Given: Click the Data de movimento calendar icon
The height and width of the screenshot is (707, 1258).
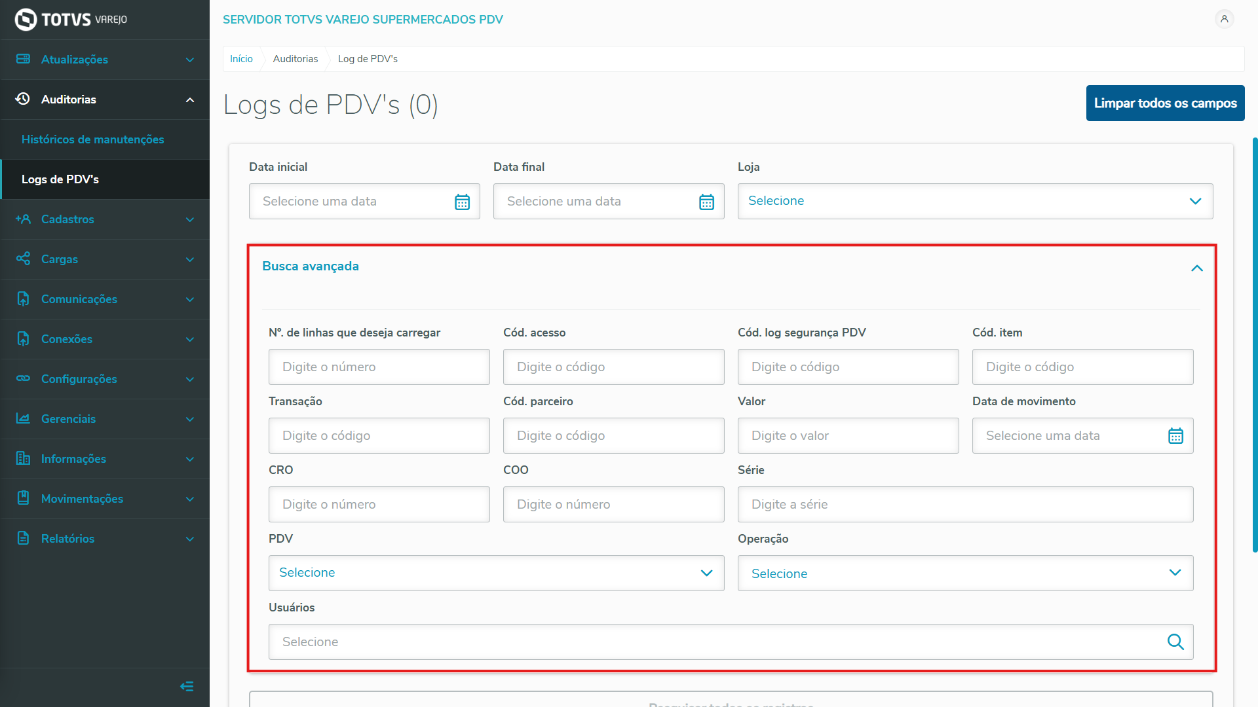Looking at the screenshot, I should pyautogui.click(x=1175, y=436).
